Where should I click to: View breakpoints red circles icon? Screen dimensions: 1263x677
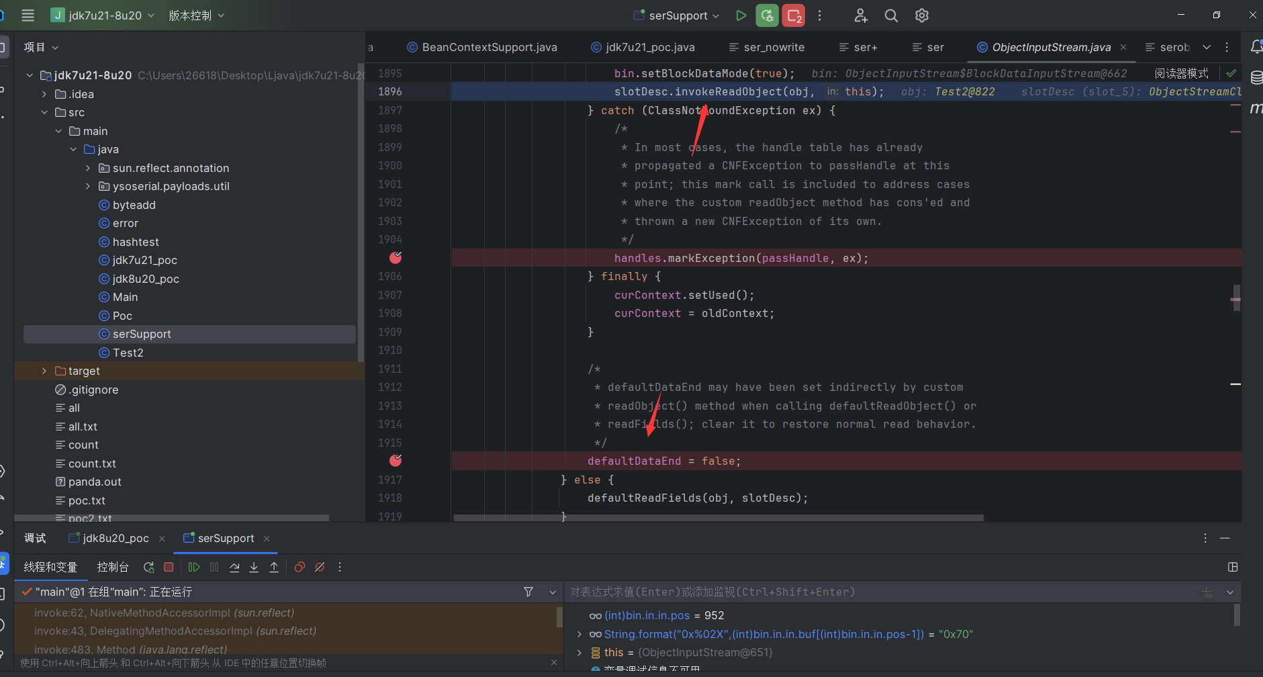pyautogui.click(x=299, y=567)
